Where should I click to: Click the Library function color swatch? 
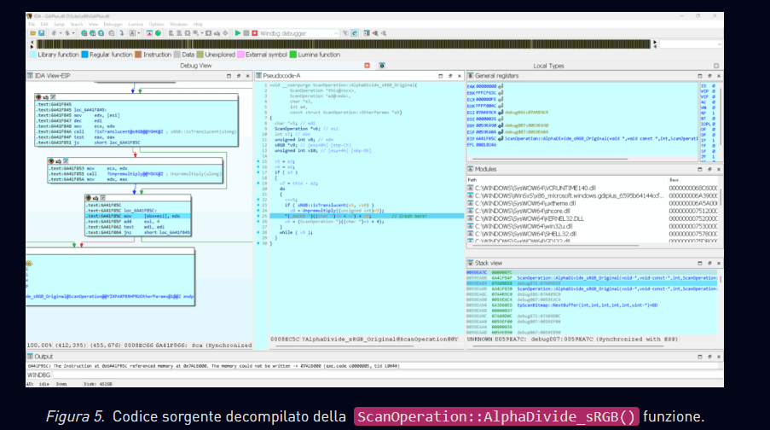pos(33,55)
